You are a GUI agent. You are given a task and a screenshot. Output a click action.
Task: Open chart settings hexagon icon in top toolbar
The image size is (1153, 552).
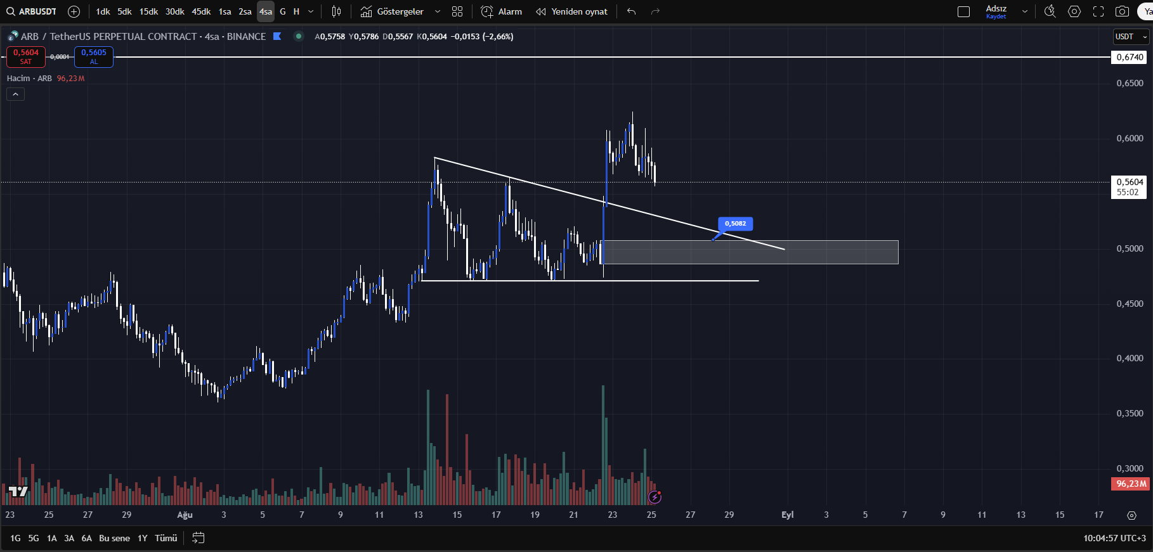(1074, 11)
